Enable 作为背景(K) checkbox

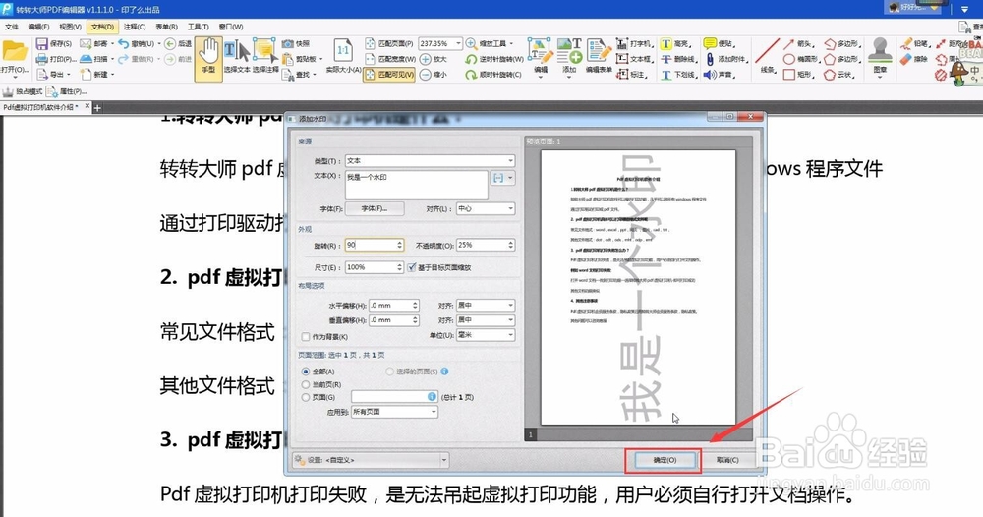[x=306, y=336]
